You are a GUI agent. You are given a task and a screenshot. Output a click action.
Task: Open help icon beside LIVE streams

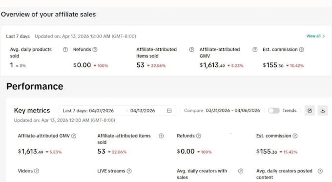click(129, 171)
